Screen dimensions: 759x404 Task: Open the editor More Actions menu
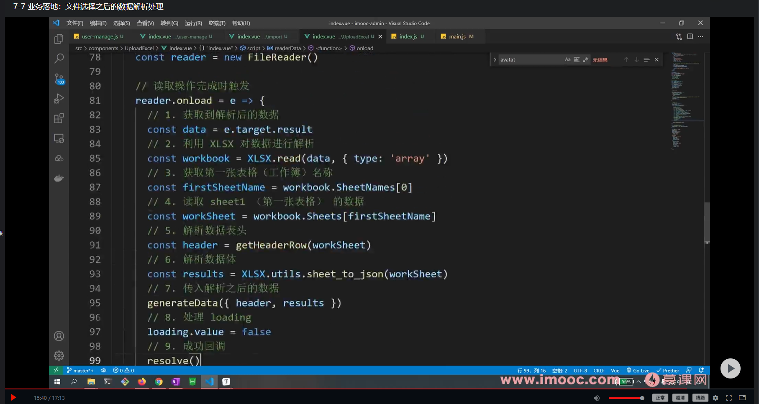point(701,36)
